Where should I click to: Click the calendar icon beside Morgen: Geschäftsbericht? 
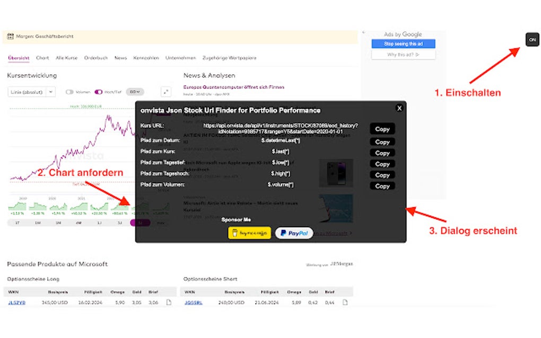click(x=11, y=36)
